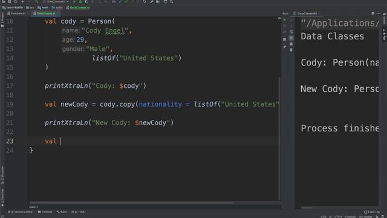Click the Save All icon in toolbar
The width and height of the screenshot is (387, 218).
[10, 1]
